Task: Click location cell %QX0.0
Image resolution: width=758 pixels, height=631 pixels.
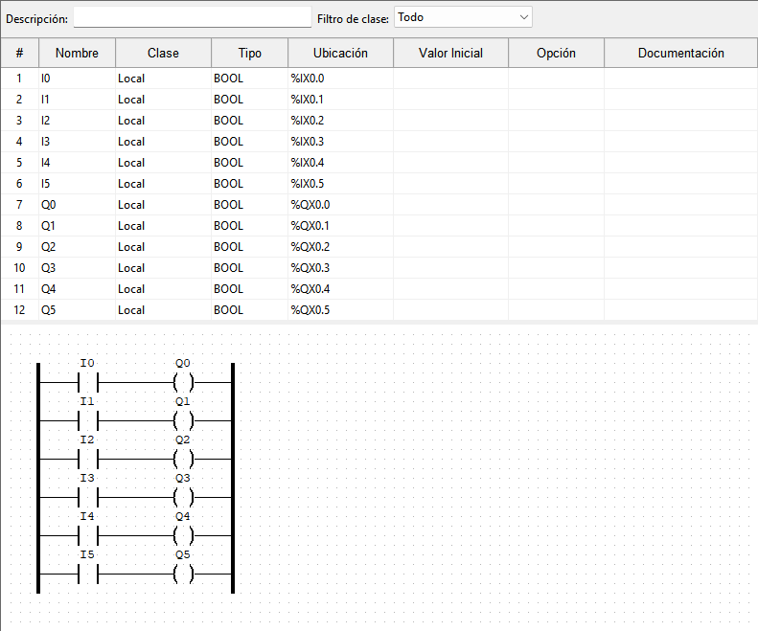Action: (340, 205)
